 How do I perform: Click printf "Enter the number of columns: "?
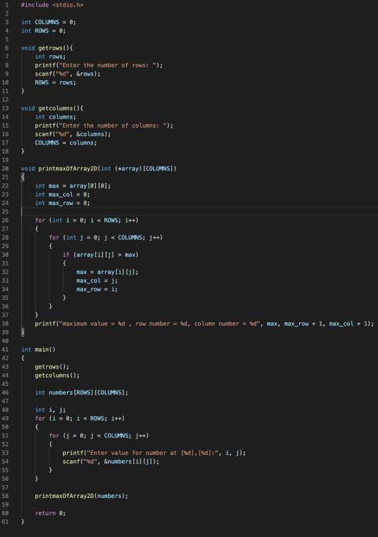click(104, 126)
